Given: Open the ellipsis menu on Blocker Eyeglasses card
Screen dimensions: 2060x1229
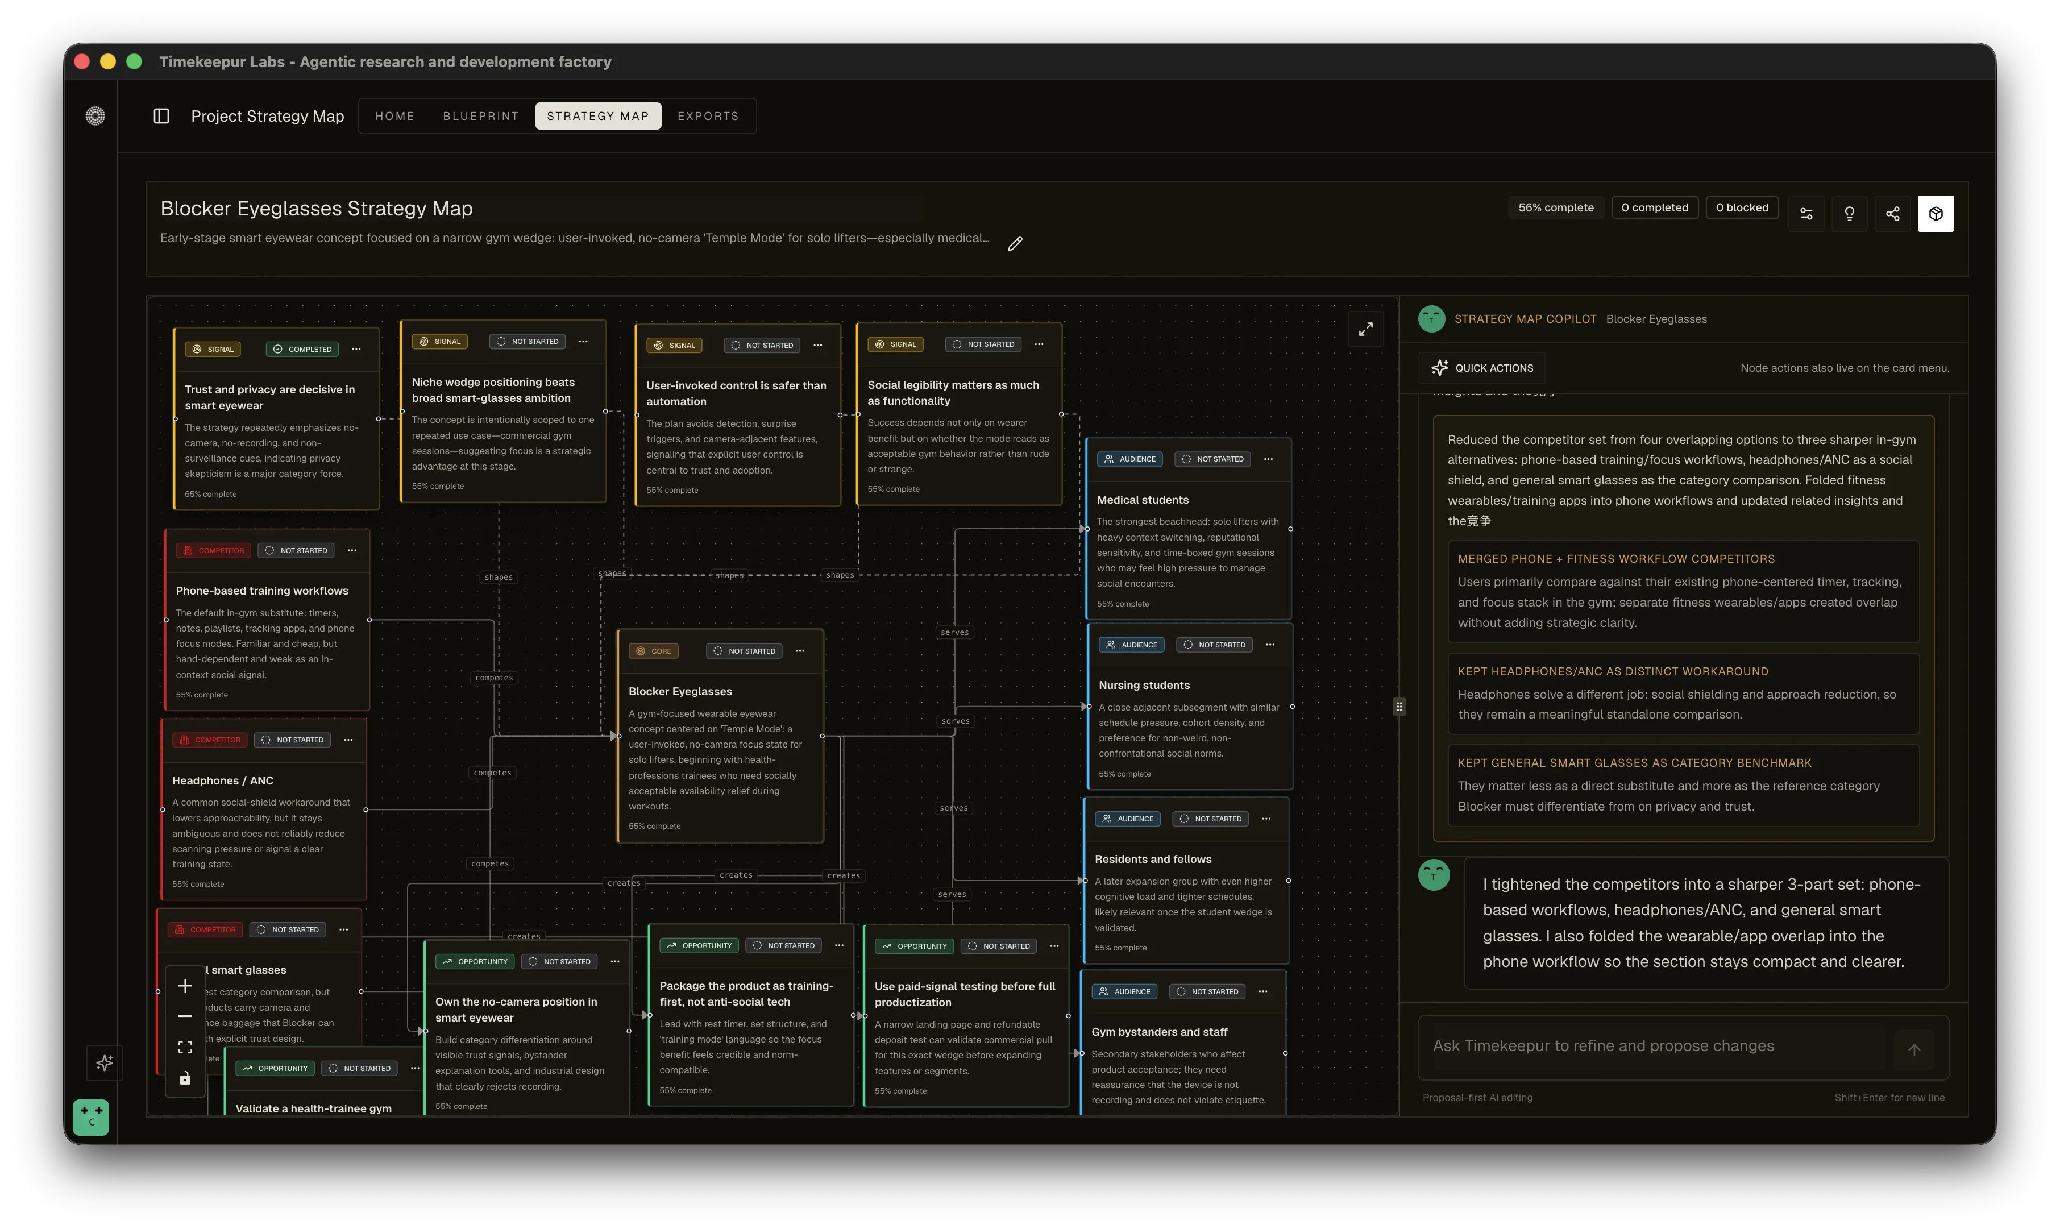Looking at the screenshot, I should 800,651.
